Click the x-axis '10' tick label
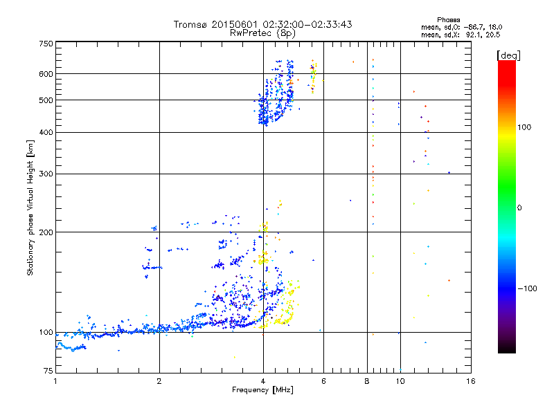The height and width of the screenshot is (415, 554). (400, 381)
